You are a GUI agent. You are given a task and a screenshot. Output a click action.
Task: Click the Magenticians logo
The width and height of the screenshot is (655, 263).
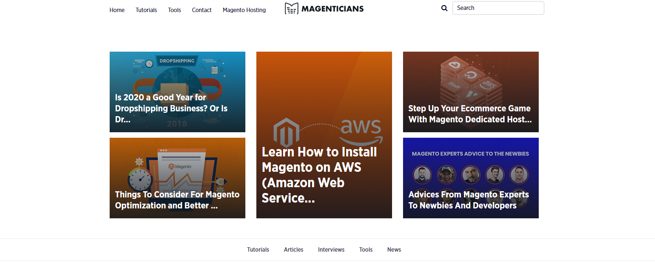click(324, 8)
